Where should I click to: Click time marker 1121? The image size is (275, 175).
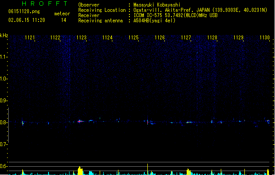(30, 38)
